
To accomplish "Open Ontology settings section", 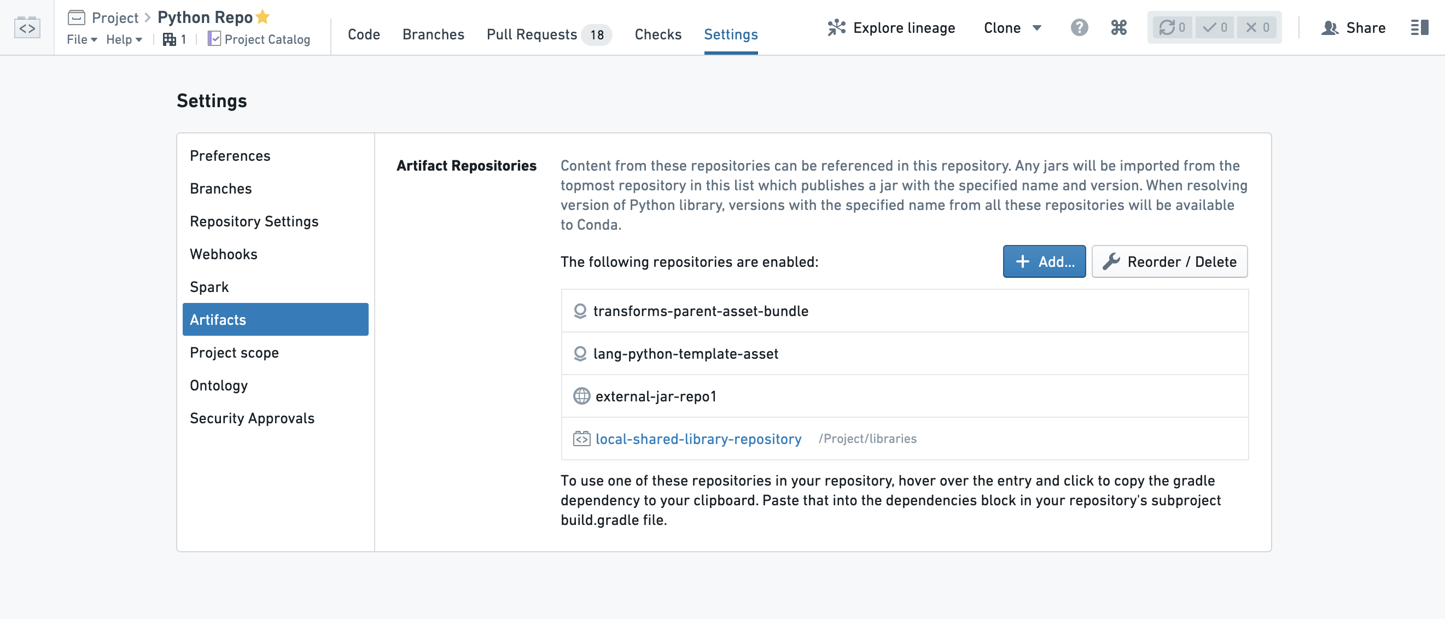I will point(276,384).
